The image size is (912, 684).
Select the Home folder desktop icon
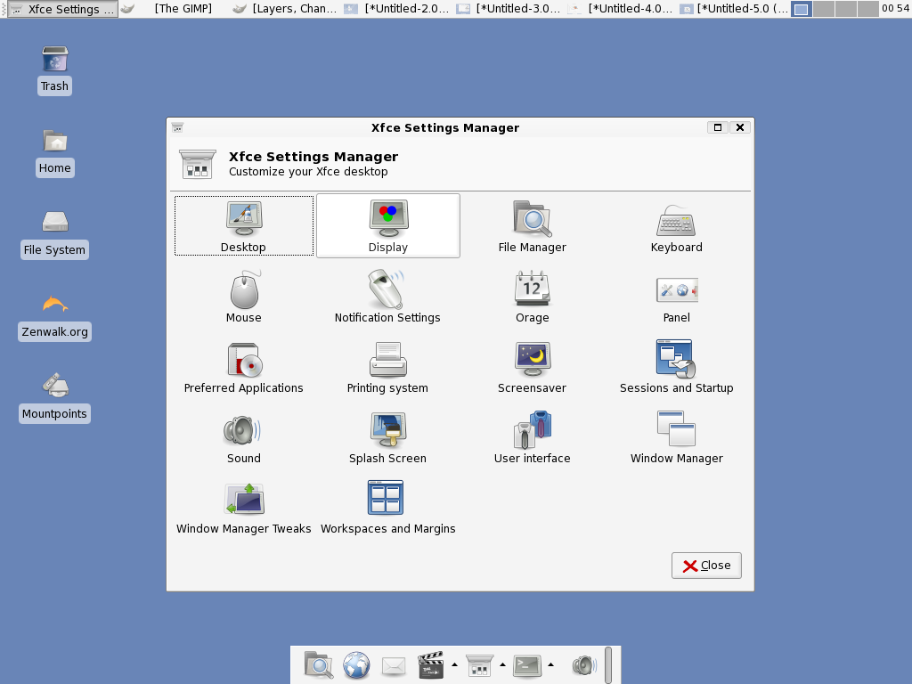[54, 152]
